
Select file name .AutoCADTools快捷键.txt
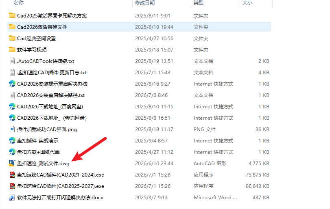pos(46,61)
